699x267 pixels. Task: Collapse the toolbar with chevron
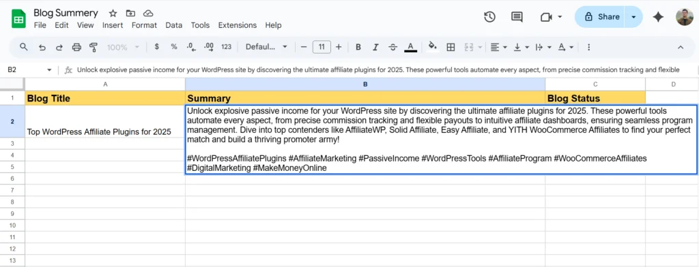(681, 47)
